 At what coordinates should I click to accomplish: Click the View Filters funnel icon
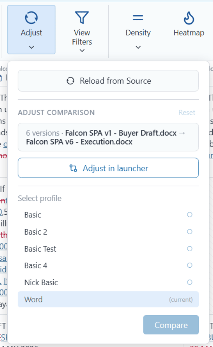click(x=82, y=18)
